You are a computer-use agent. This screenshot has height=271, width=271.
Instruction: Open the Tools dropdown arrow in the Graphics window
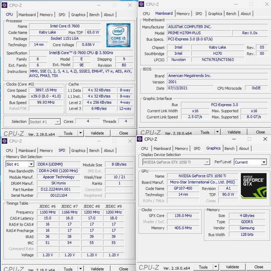pos(216,267)
